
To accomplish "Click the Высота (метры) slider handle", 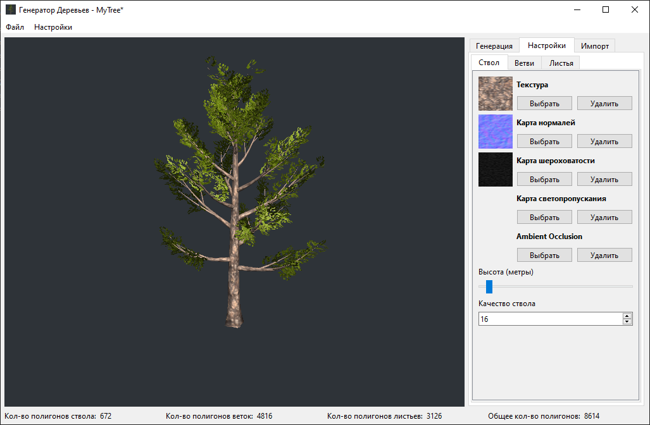I will tap(489, 286).
